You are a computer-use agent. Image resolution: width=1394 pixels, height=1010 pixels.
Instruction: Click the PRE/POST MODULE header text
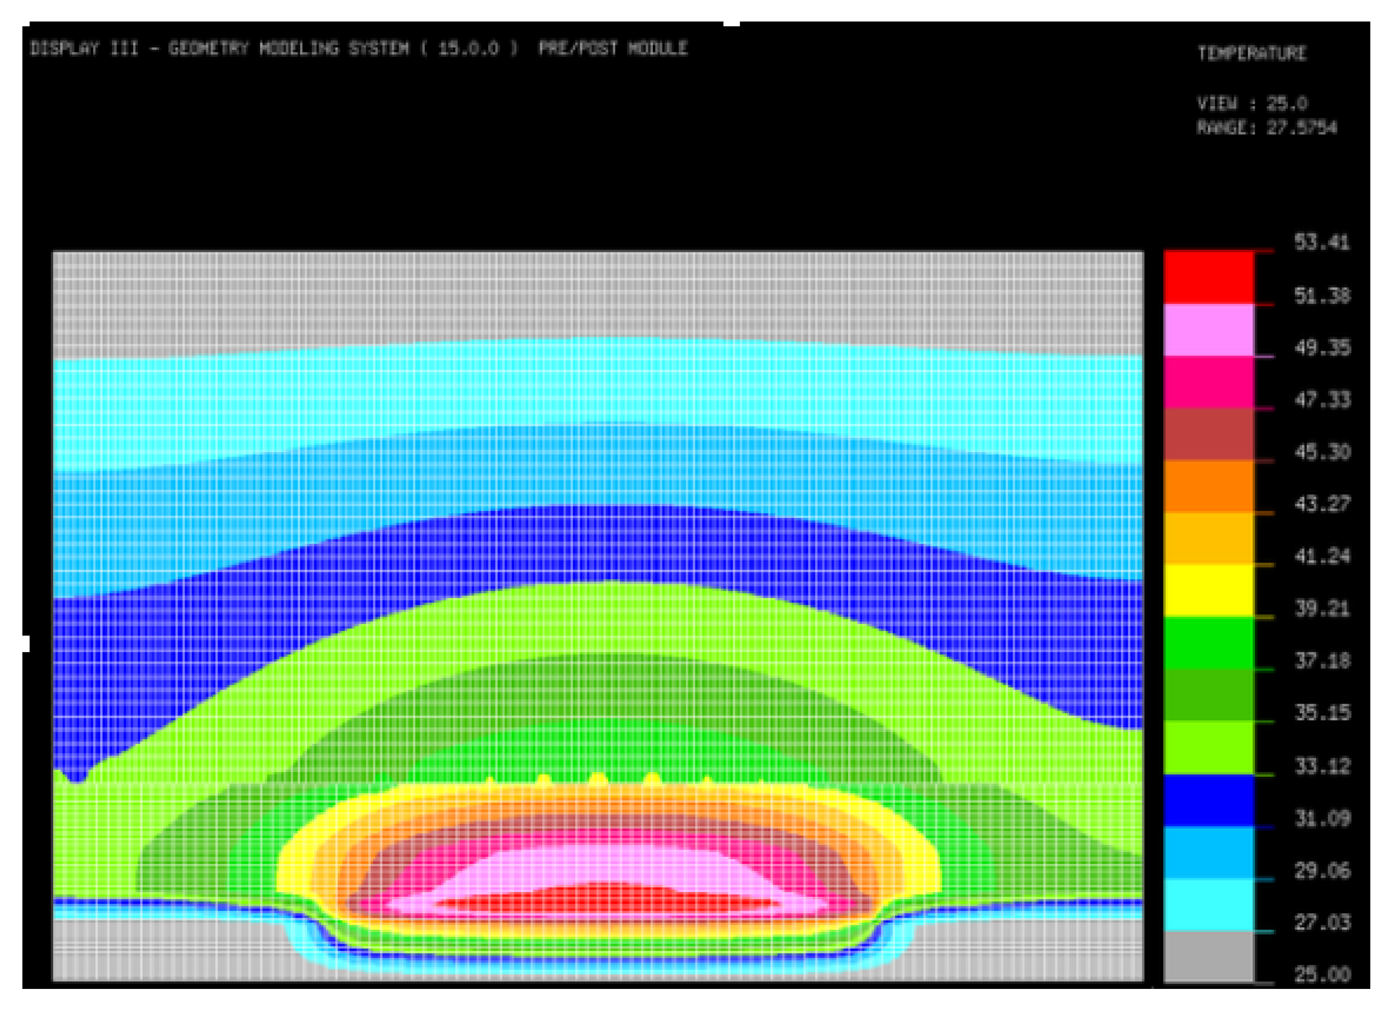pyautogui.click(x=613, y=49)
